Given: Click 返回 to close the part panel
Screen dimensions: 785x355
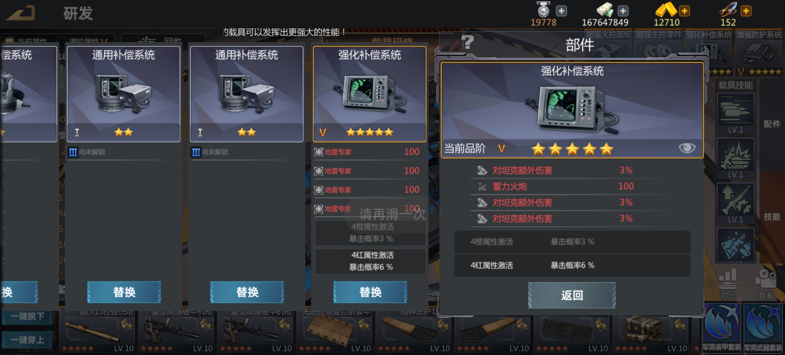Looking at the screenshot, I should 572,295.
